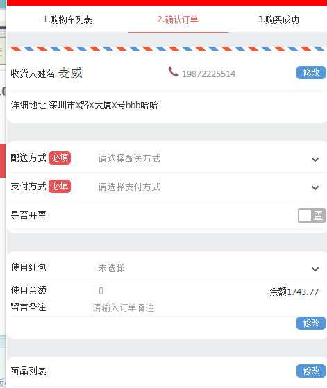Click the 必填 badge next to 支付方式
327x388 pixels.
pos(60,186)
